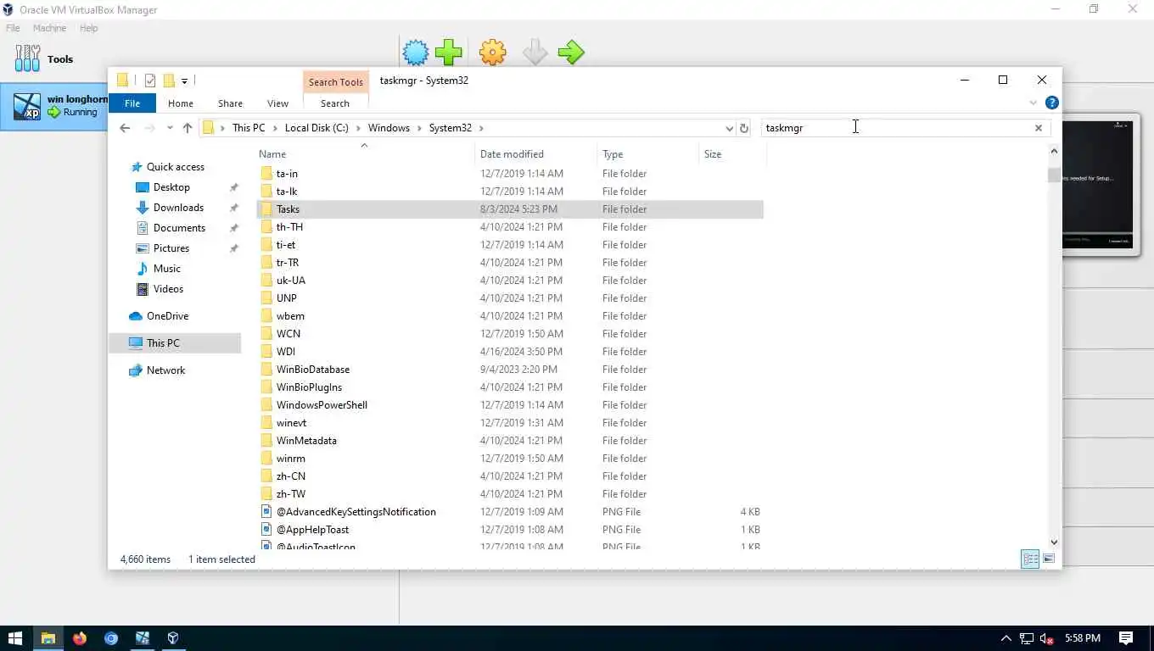Click the VirtualBox taskbar icon
Image resolution: width=1154 pixels, height=651 pixels.
tap(173, 638)
